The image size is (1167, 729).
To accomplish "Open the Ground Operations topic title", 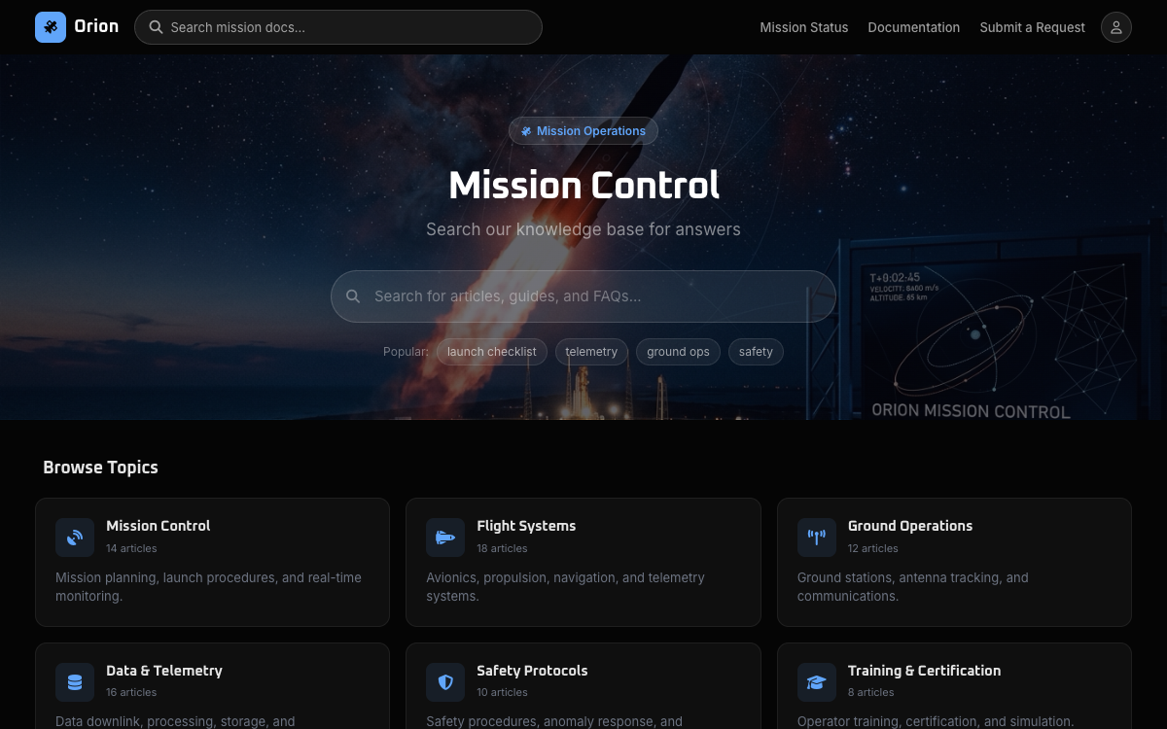I will click(910, 526).
